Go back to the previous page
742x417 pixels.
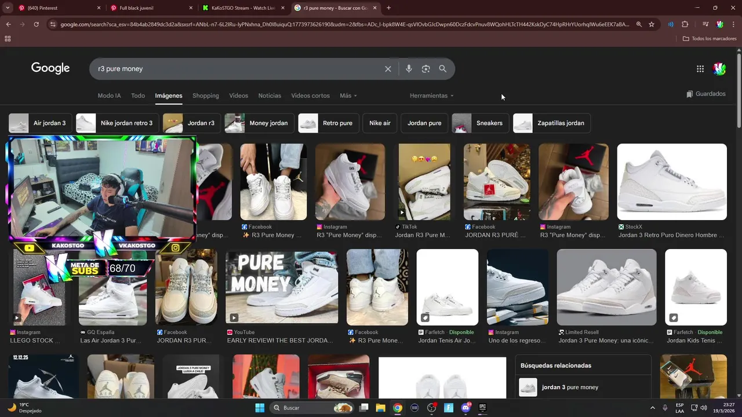click(8, 24)
